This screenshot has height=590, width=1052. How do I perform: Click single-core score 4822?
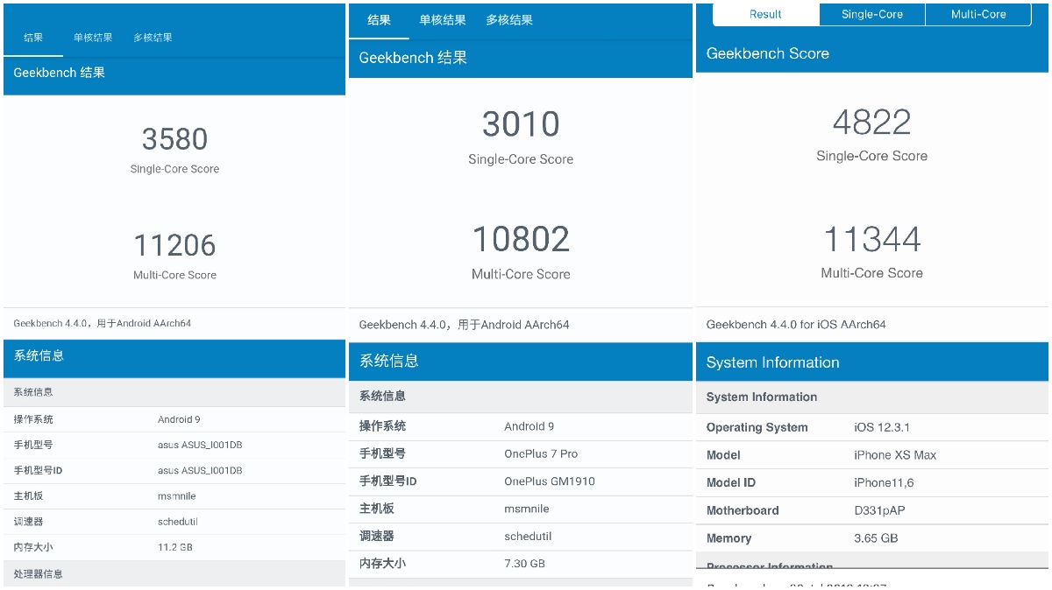[871, 122]
